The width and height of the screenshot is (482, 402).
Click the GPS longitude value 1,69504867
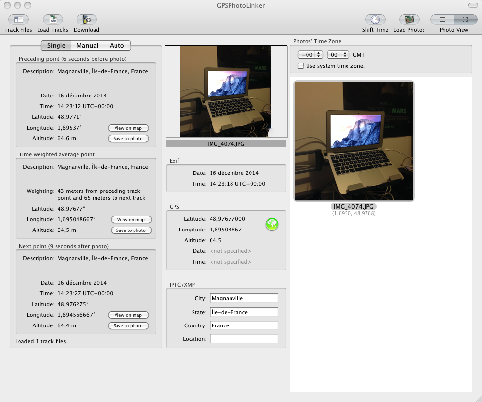point(226,230)
